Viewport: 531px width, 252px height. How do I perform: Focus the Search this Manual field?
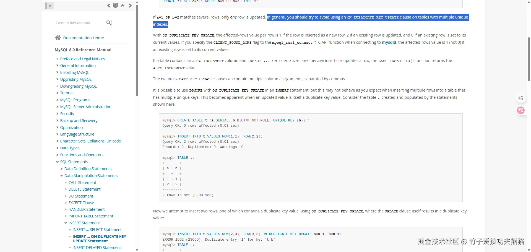[x=80, y=23]
